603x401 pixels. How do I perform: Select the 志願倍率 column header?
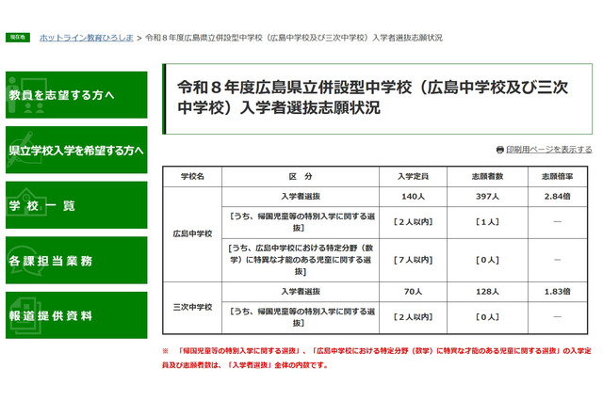coord(557,177)
